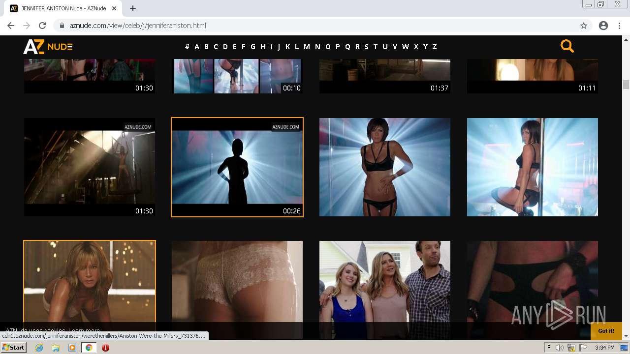Image resolution: width=630 pixels, height=354 pixels.
Task: Click the network tray icon
Action: click(x=571, y=348)
